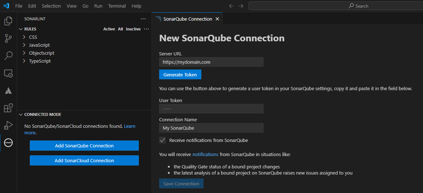
Task: Click Add SonarCloud Connection button
Action: 84,160
